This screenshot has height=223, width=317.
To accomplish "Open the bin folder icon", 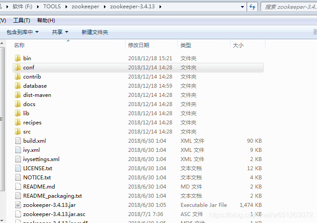I will [18, 58].
